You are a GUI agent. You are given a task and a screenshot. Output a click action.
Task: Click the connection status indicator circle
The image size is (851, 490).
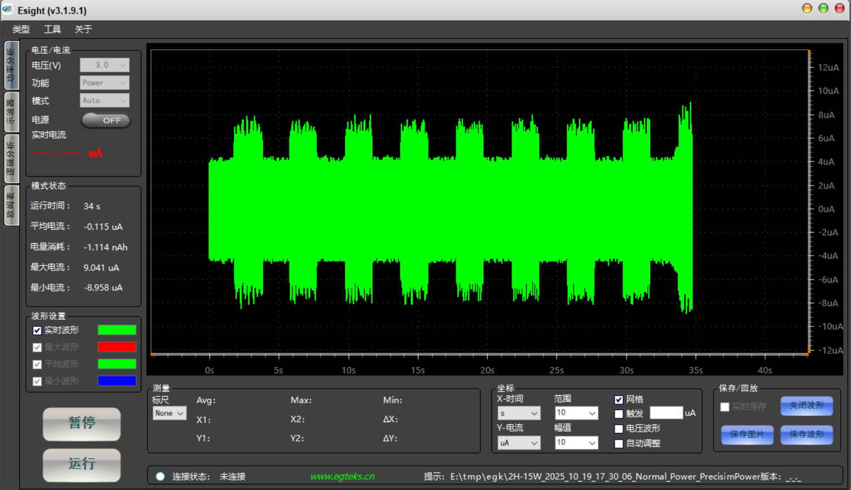[161, 476]
